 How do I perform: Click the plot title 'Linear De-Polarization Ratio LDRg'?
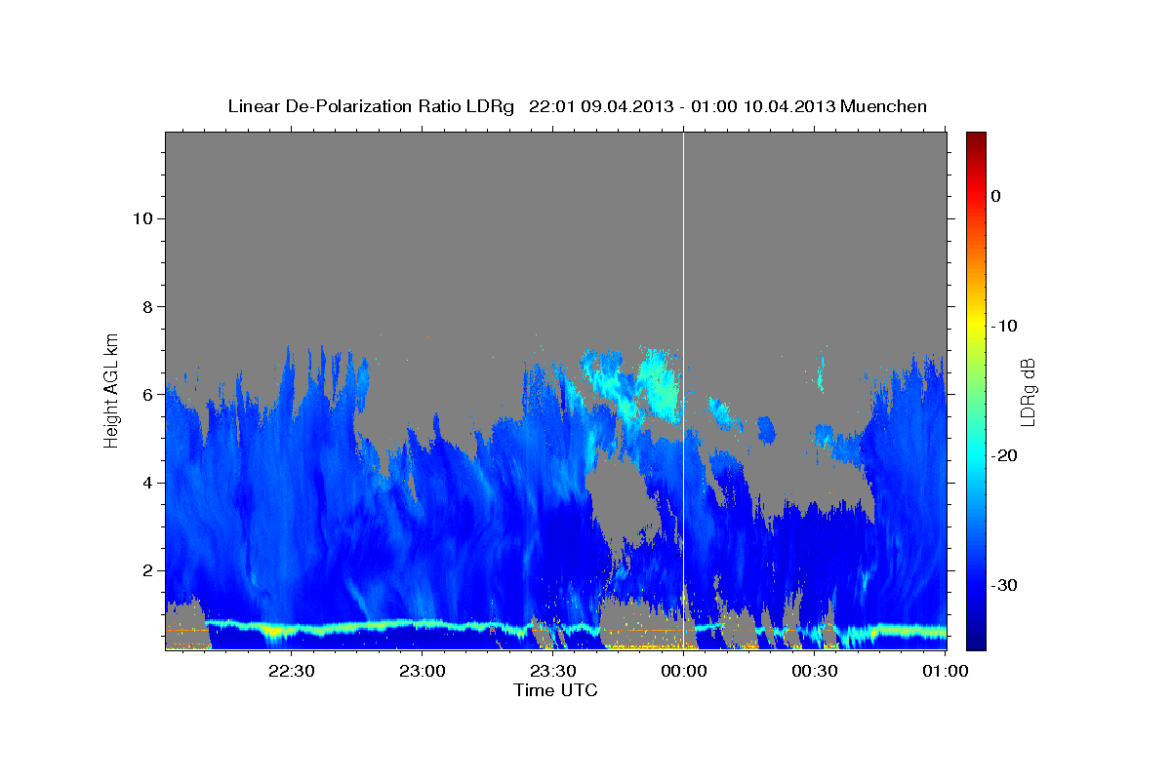pyautogui.click(x=371, y=106)
